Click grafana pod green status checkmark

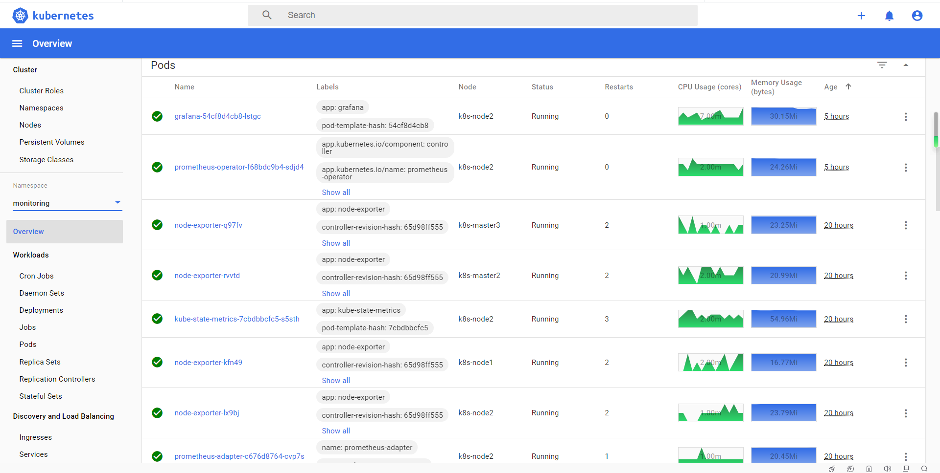(157, 116)
